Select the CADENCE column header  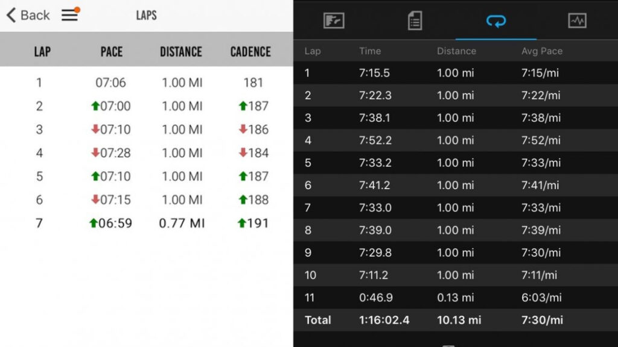(x=250, y=52)
